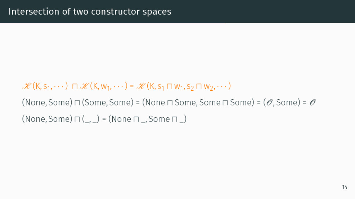Click "(None, Some)" at start of second line

pos(47,102)
